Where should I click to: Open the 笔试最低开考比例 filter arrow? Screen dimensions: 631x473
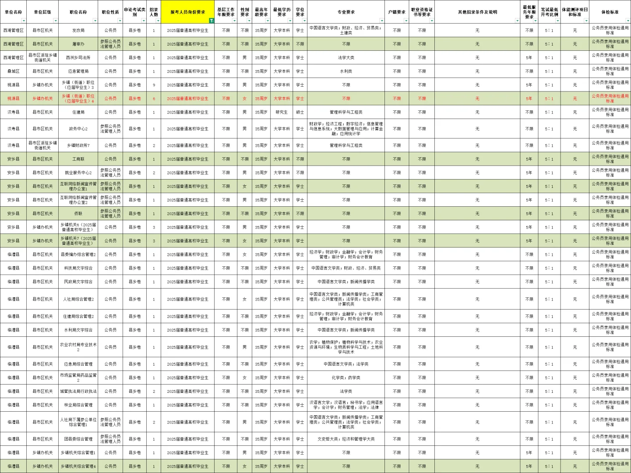coord(557,21)
